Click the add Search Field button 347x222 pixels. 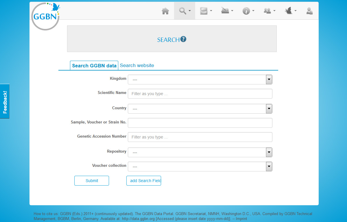tap(144, 181)
